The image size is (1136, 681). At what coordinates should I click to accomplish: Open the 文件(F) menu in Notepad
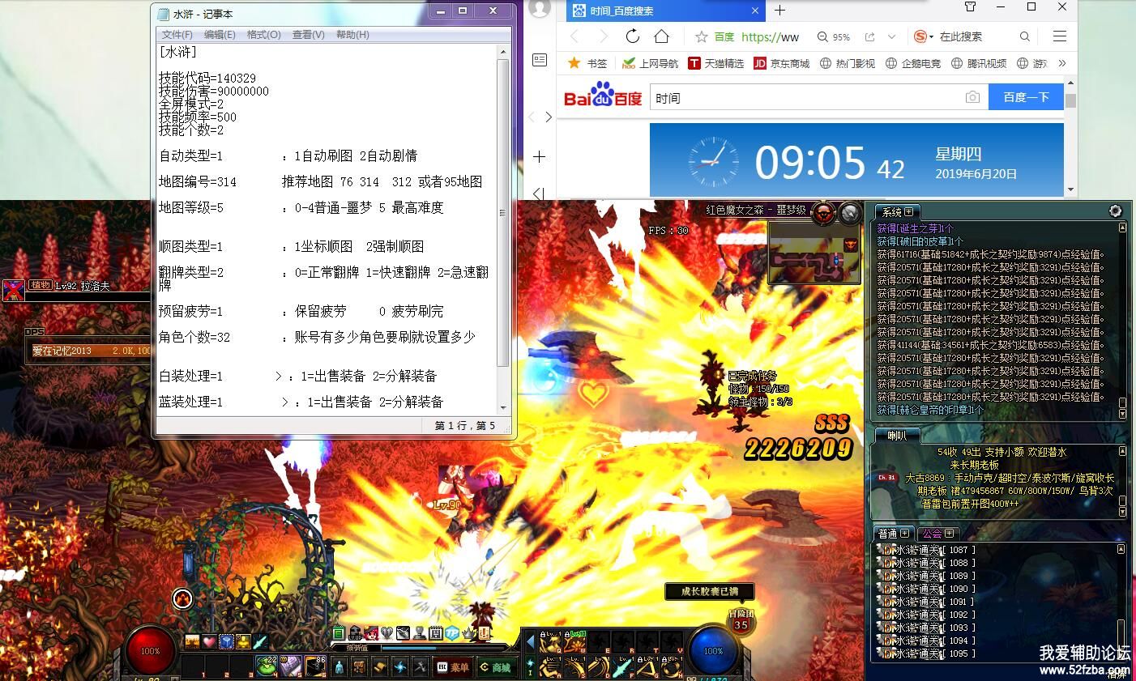click(177, 35)
